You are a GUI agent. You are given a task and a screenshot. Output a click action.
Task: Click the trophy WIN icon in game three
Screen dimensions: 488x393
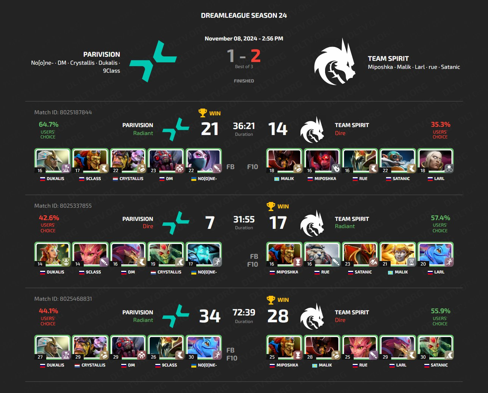(271, 300)
